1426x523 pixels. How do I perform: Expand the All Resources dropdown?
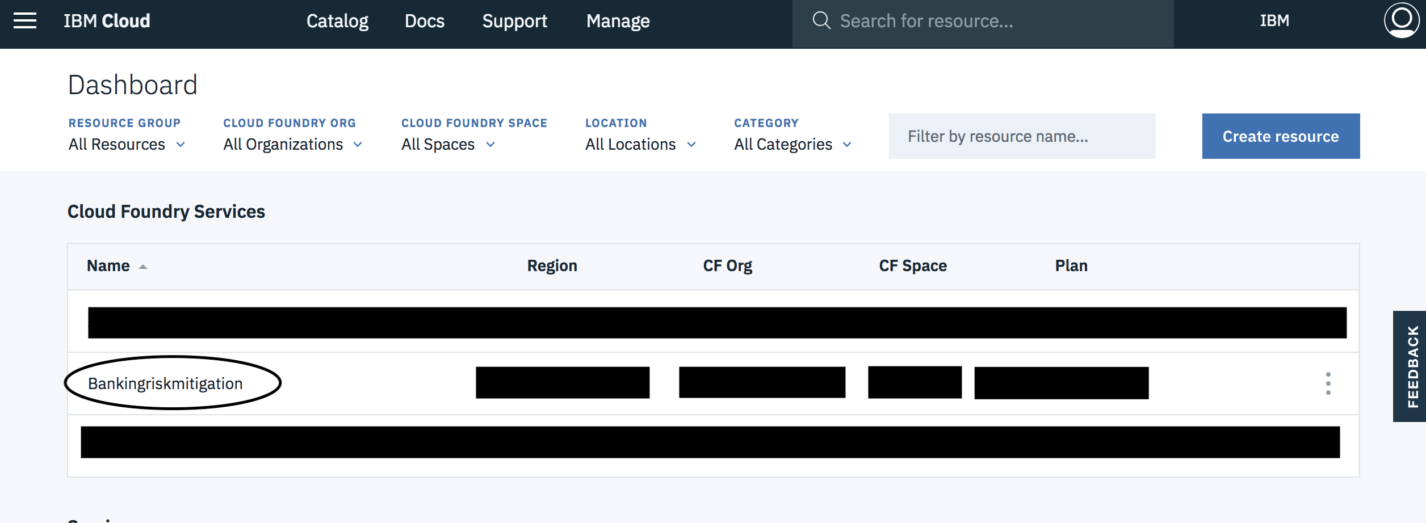[127, 144]
